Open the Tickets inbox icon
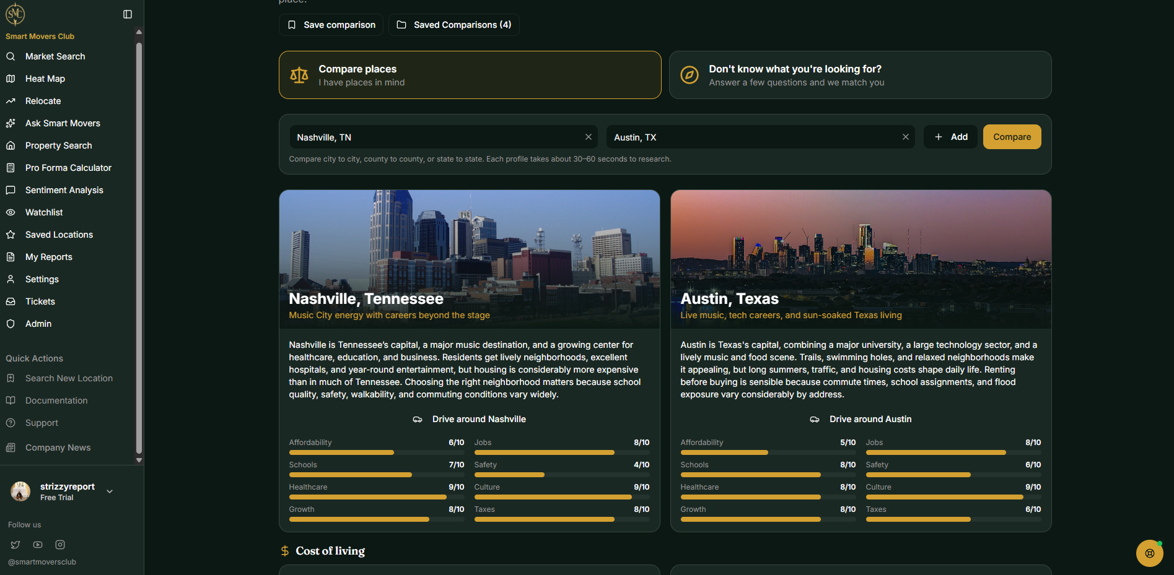This screenshot has width=1174, height=575. click(x=11, y=301)
